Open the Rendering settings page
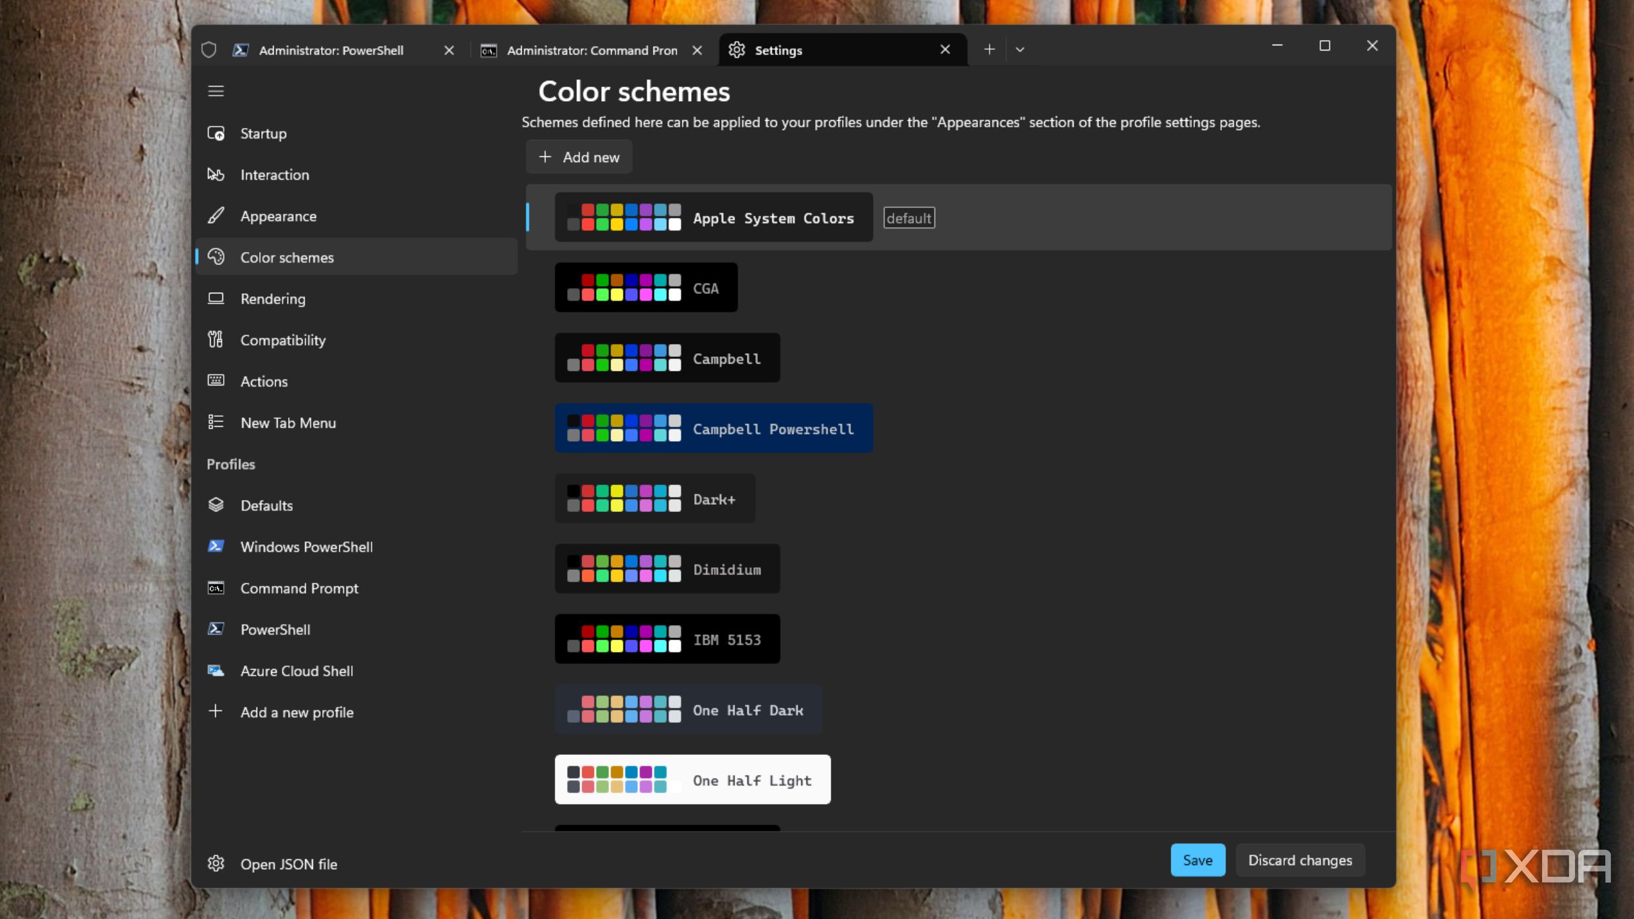The width and height of the screenshot is (1634, 919). click(356, 299)
